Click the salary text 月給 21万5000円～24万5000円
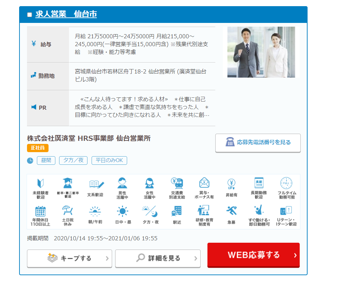The height and width of the screenshot is (281, 339). click(114, 36)
